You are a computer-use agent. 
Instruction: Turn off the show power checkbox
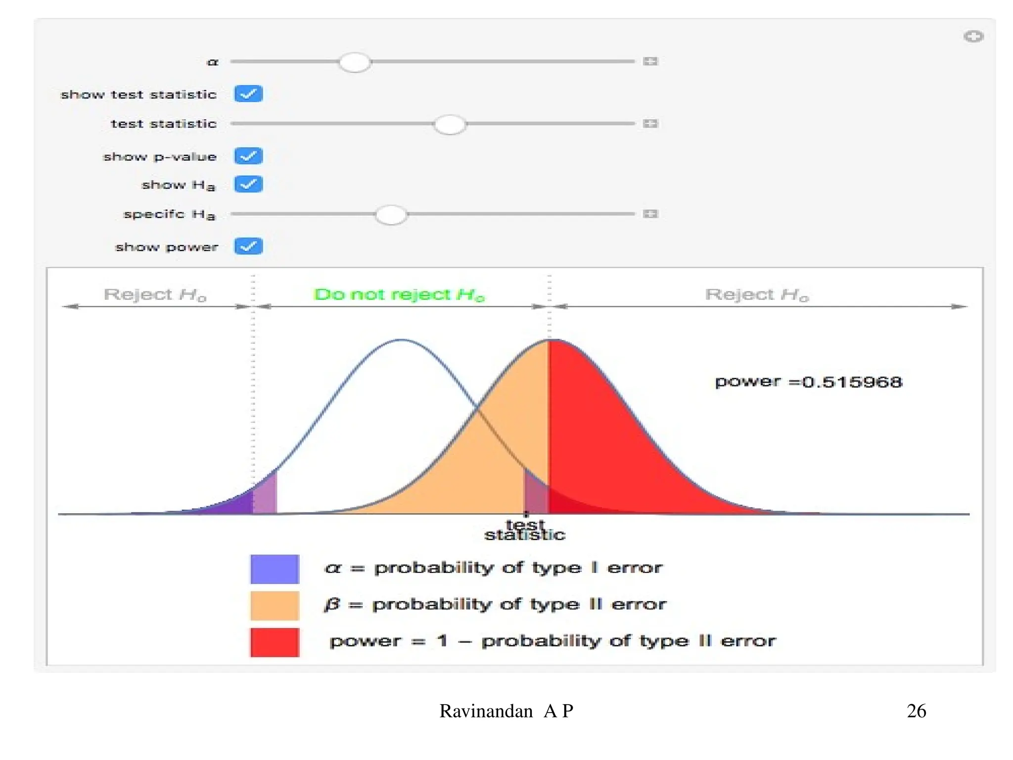point(248,246)
